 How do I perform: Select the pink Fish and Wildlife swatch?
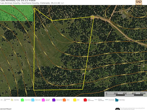pos(43,100)
